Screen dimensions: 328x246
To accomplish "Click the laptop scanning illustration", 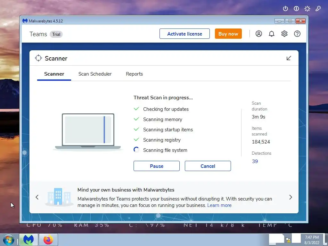I will click(x=88, y=132).
